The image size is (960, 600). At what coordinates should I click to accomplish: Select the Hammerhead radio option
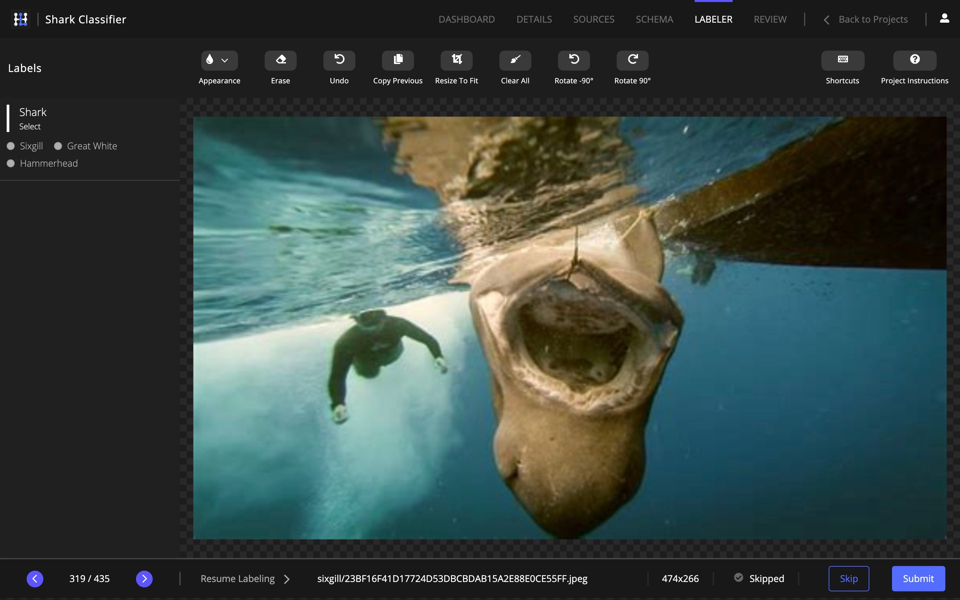(11, 163)
